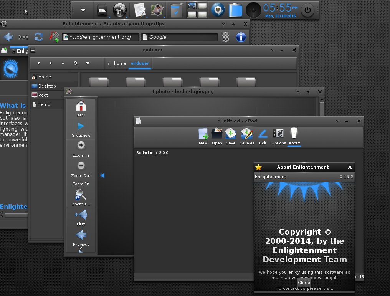This screenshot has width=390, height=296.
Task: Select Zoom Fit in Ephoto
Action: point(81,184)
